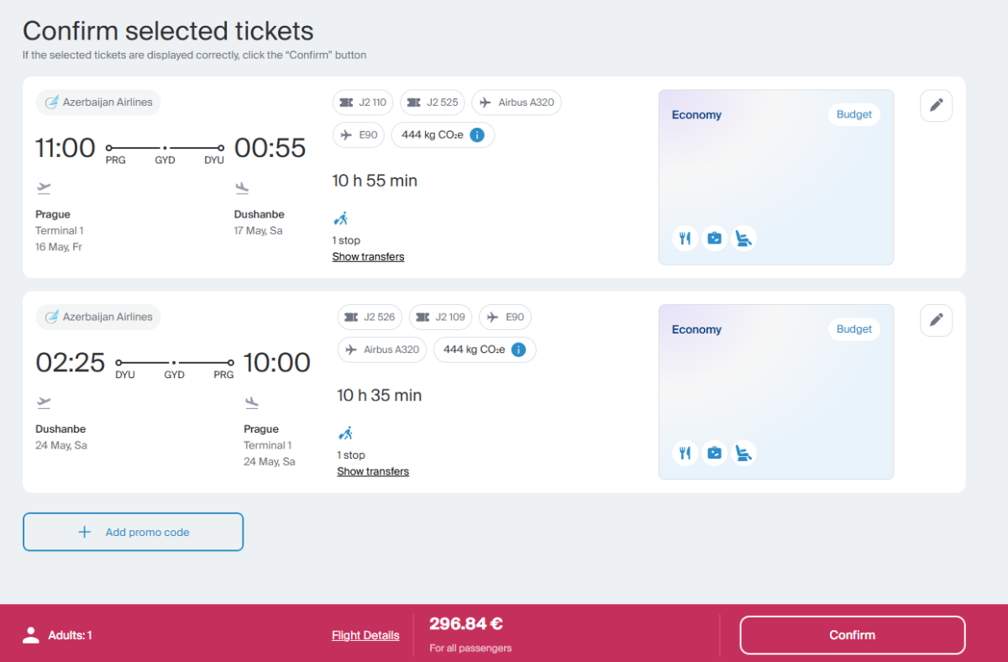
Task: Click the CO₂ info icon on the return flight
Action: tap(518, 349)
